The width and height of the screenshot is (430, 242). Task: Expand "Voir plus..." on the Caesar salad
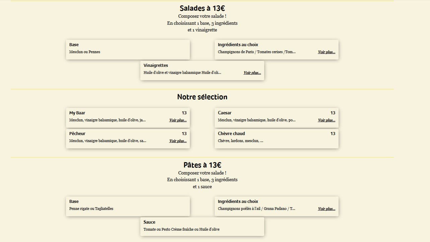(x=326, y=120)
